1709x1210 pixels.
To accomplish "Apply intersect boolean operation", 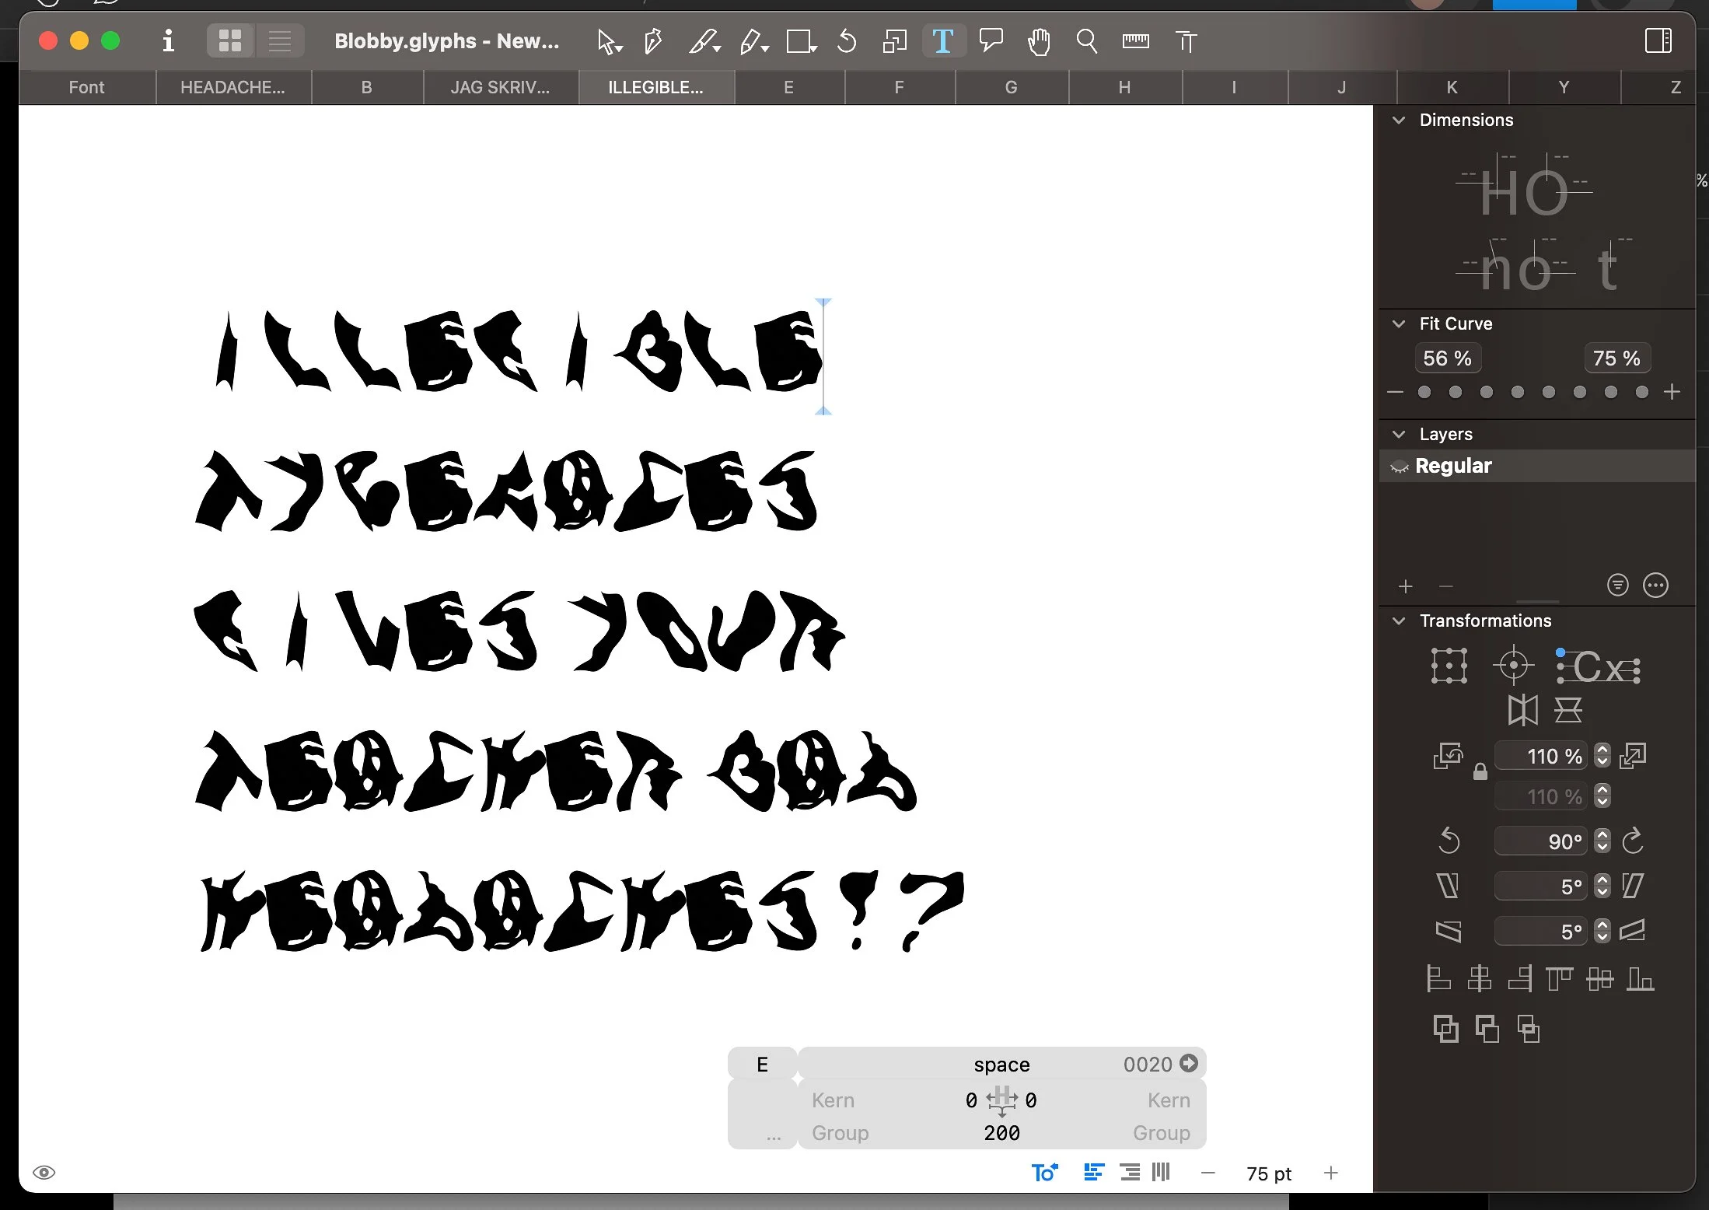I will click(x=1528, y=1029).
